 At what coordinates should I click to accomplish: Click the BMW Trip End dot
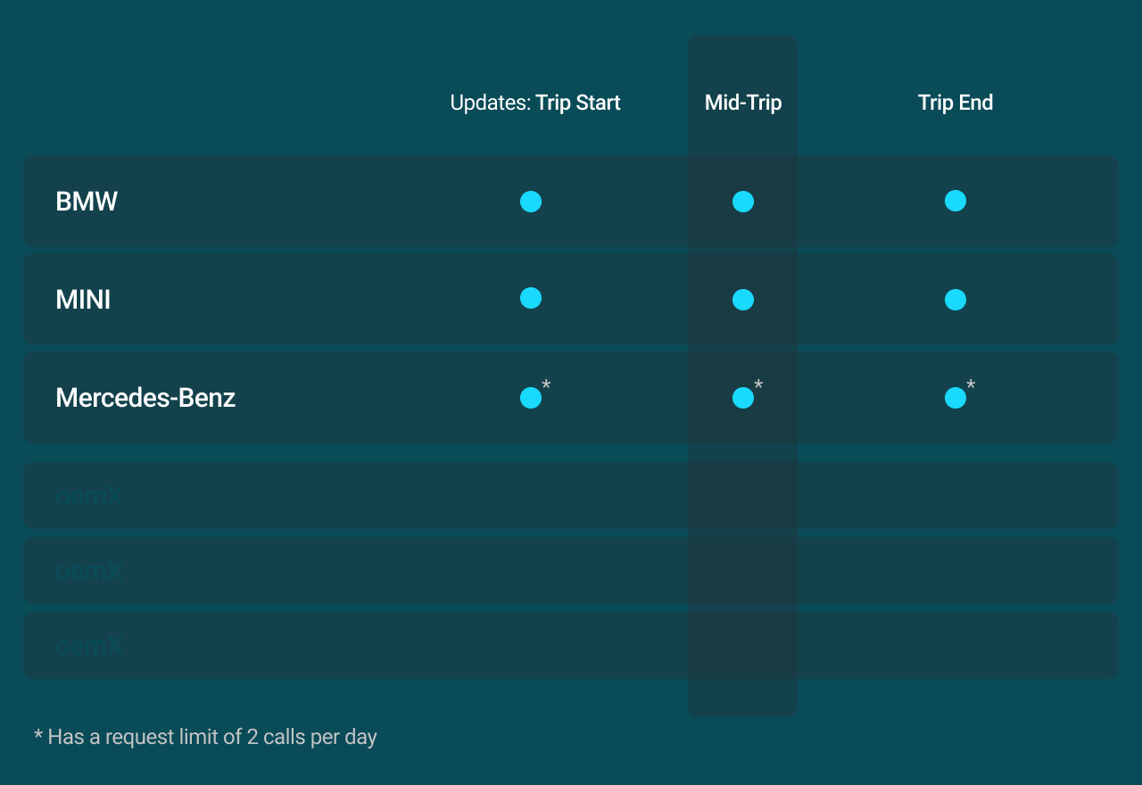tap(956, 201)
